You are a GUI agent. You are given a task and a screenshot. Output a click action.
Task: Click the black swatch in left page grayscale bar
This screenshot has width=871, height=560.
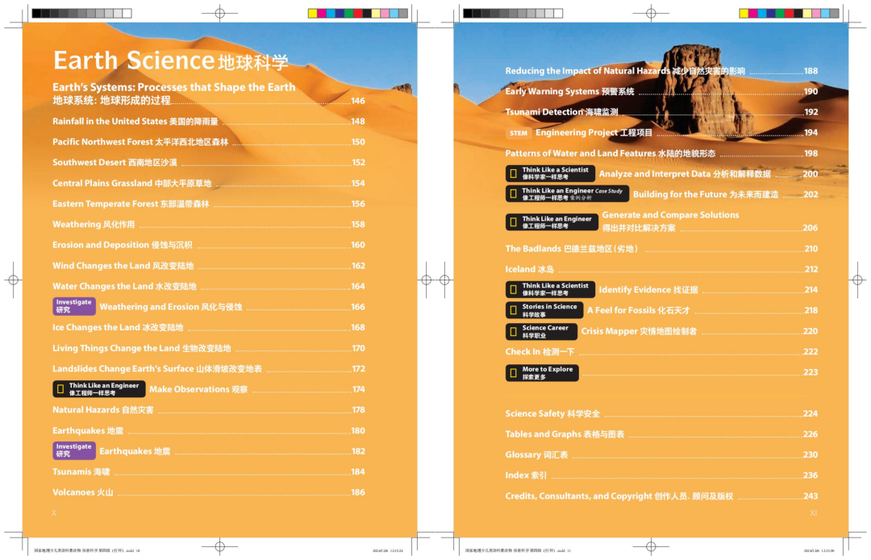click(36, 13)
